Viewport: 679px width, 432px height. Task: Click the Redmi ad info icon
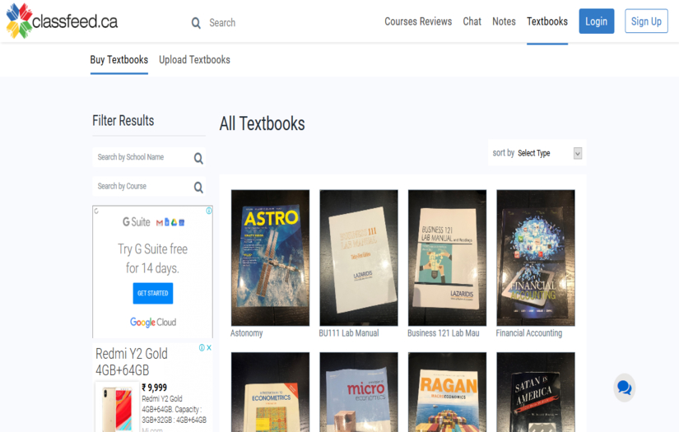[x=202, y=347]
